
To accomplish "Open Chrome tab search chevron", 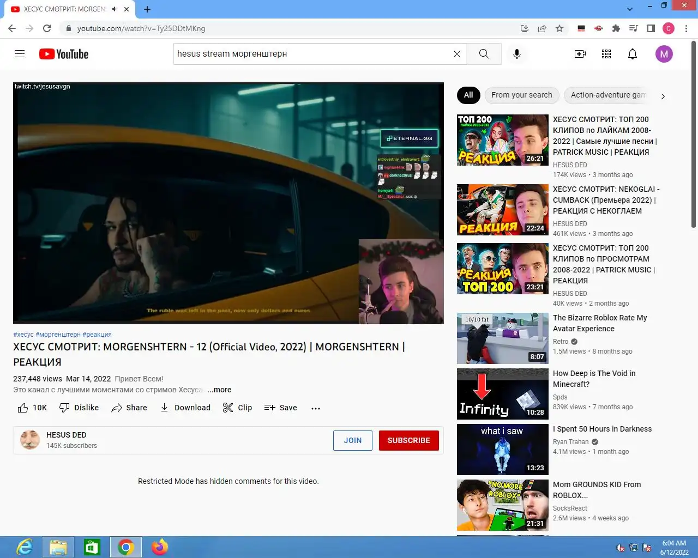I will 630,9.
